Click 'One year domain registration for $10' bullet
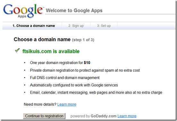The width and height of the screenshot is (177, 121). point(60,63)
